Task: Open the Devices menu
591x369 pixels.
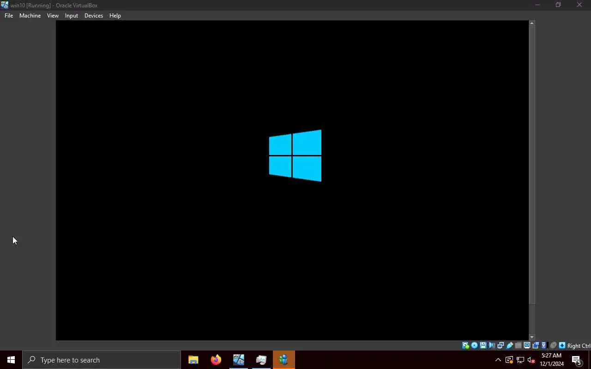Action: (94, 16)
